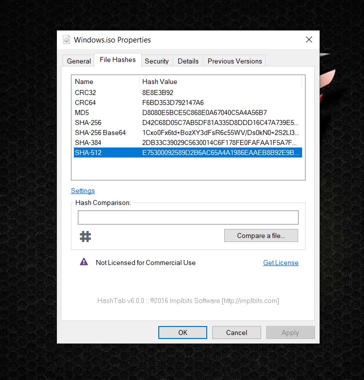Viewport: 364px width, 380px height.
Task: Open the Settings link
Action: point(83,190)
